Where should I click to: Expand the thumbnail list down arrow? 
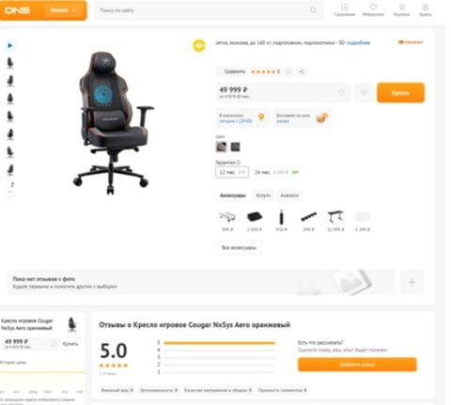[x=10, y=192]
